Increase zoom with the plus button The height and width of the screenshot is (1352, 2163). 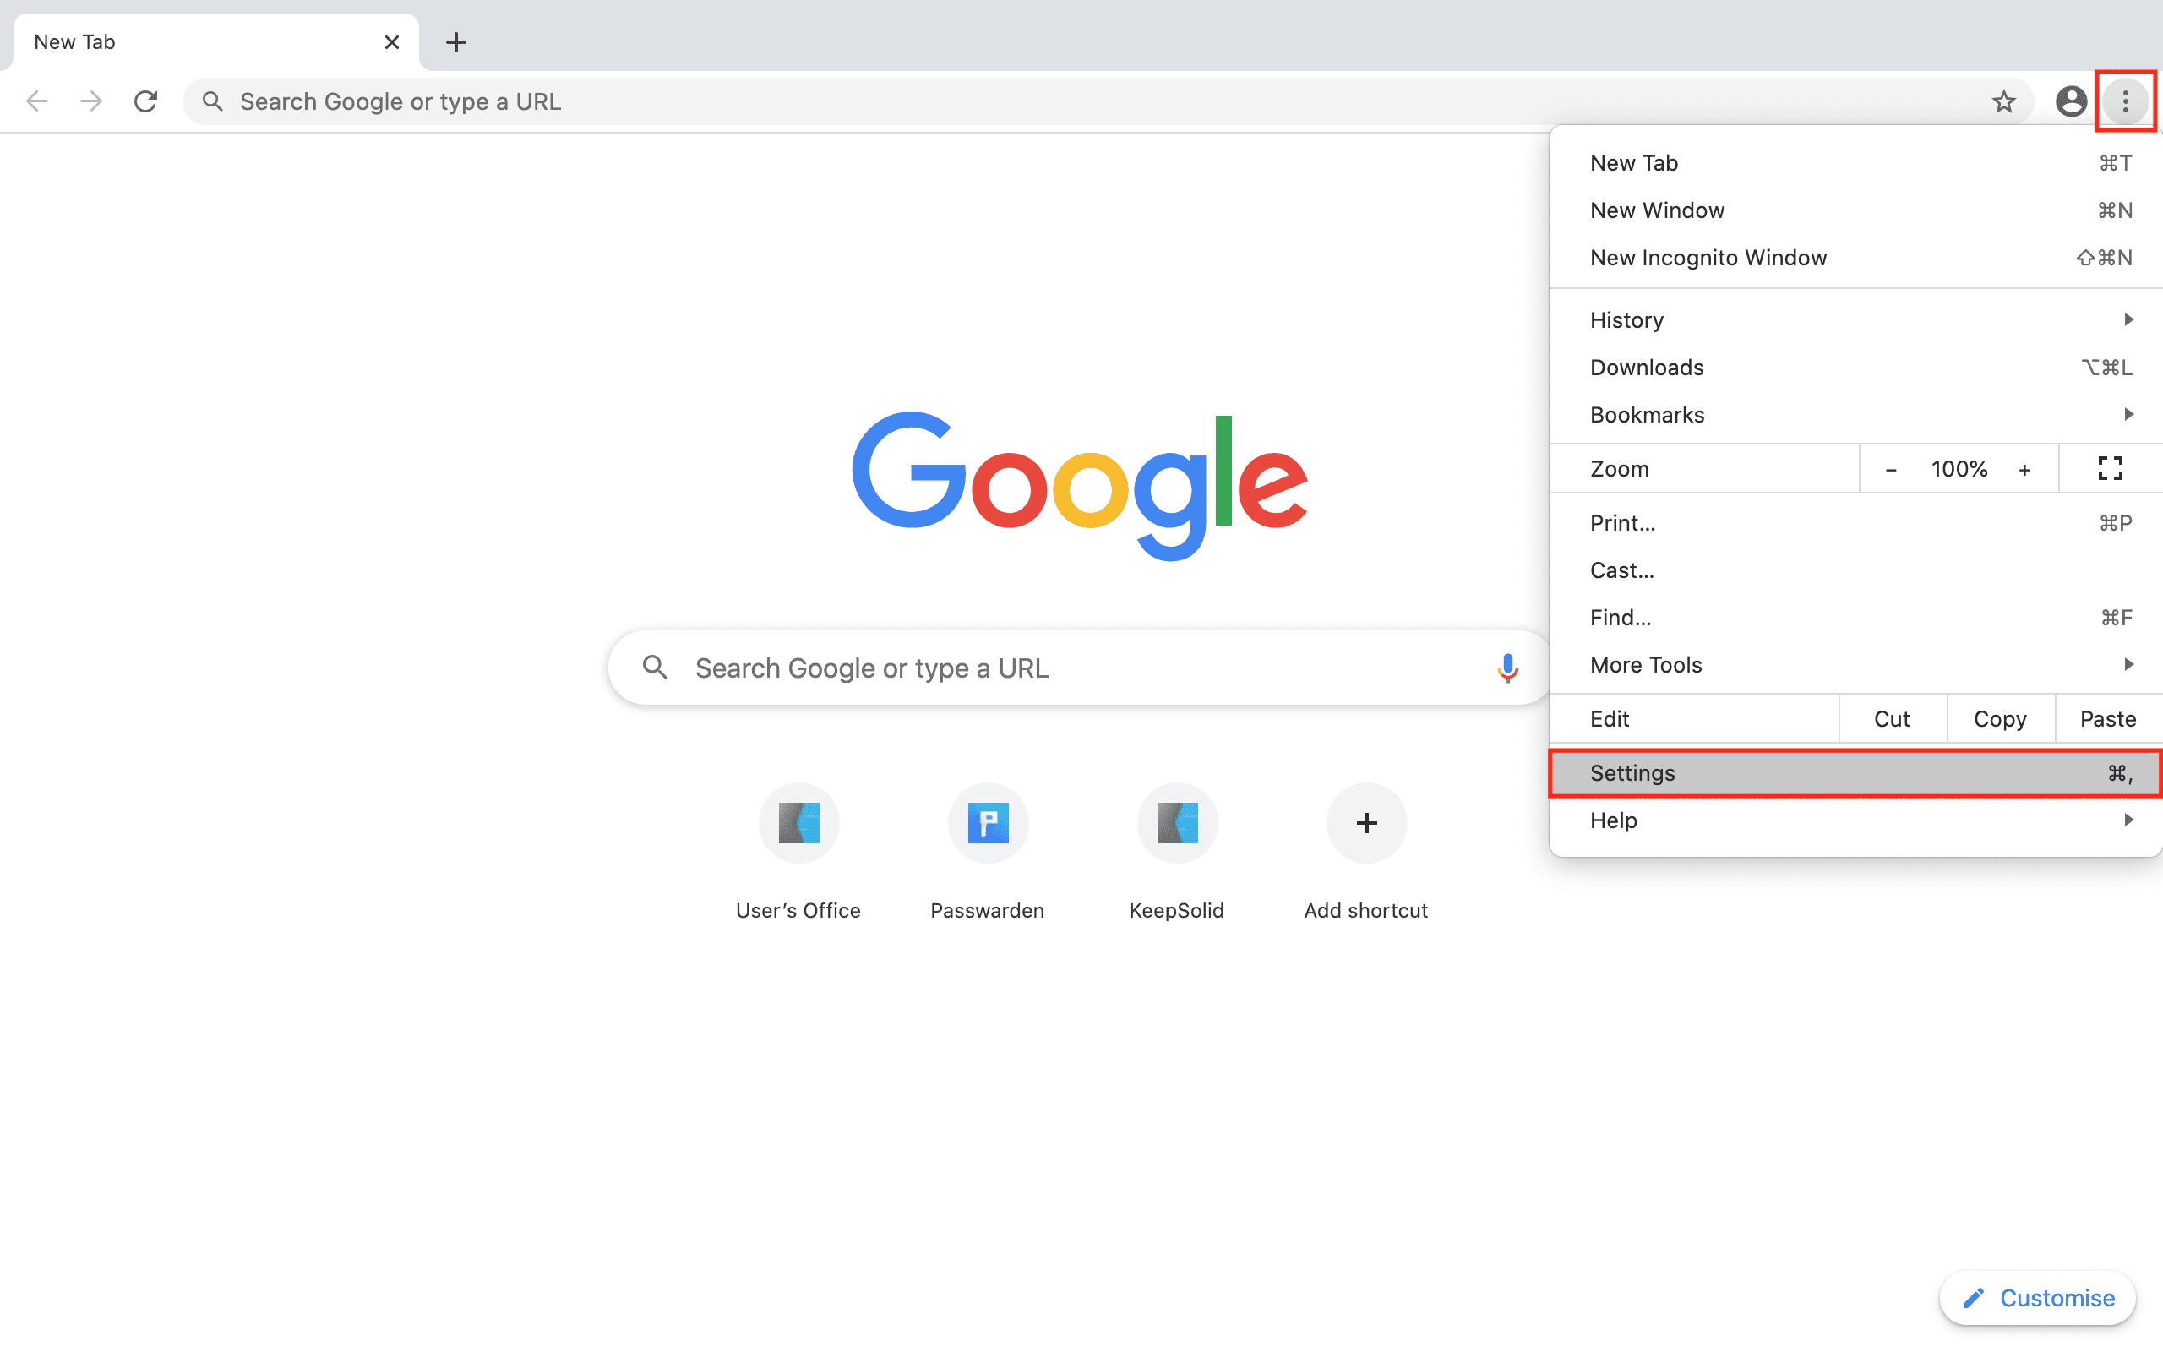(2024, 470)
